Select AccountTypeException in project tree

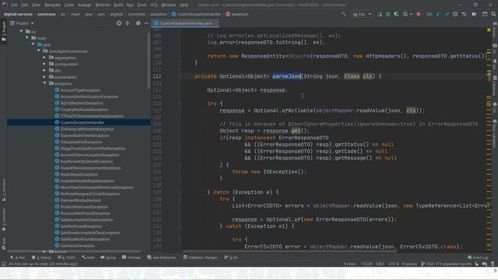[80, 90]
